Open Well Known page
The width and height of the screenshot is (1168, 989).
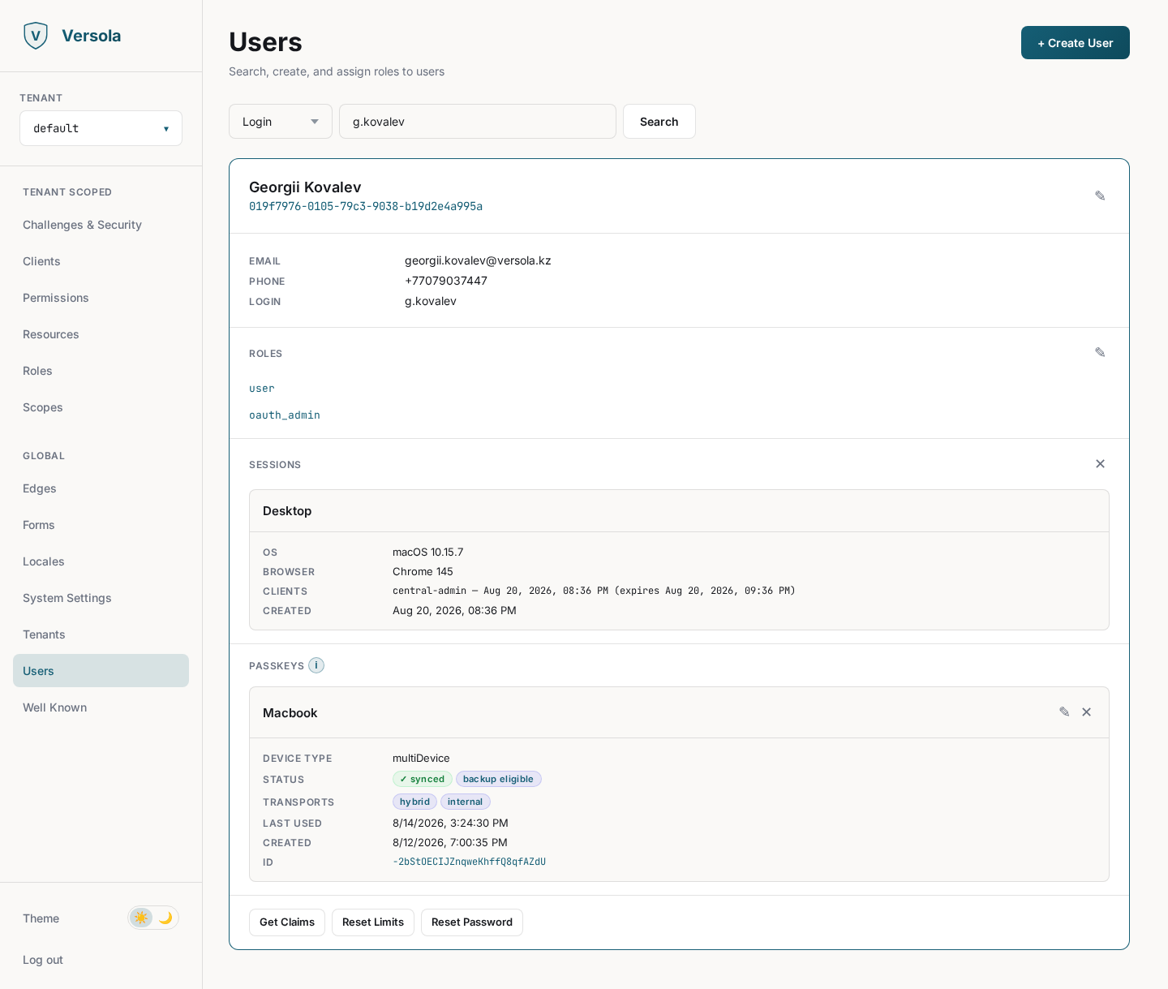point(101,707)
